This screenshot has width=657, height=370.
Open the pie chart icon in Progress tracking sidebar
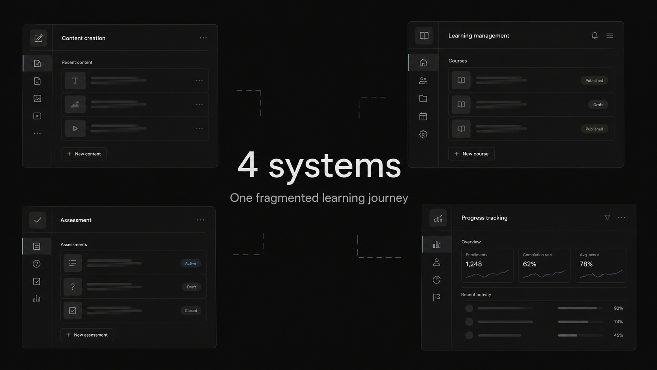437,280
